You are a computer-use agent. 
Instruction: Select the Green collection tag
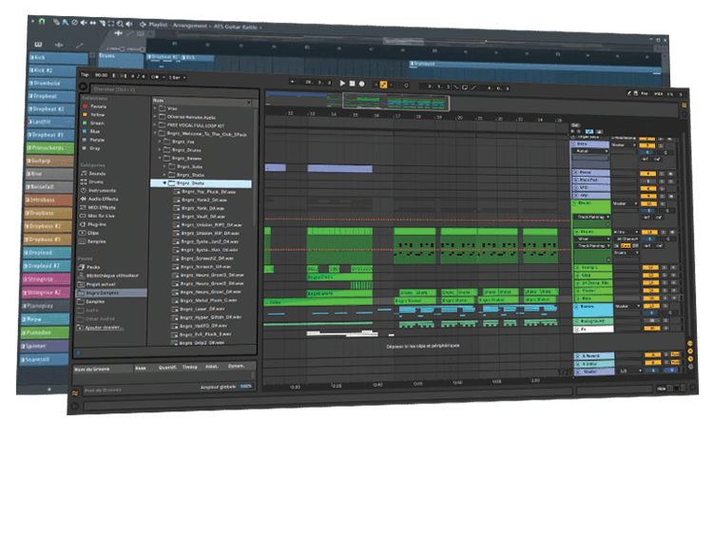point(96,124)
